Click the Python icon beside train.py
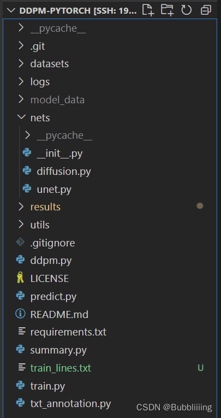The width and height of the screenshot is (221, 418). coord(21,386)
